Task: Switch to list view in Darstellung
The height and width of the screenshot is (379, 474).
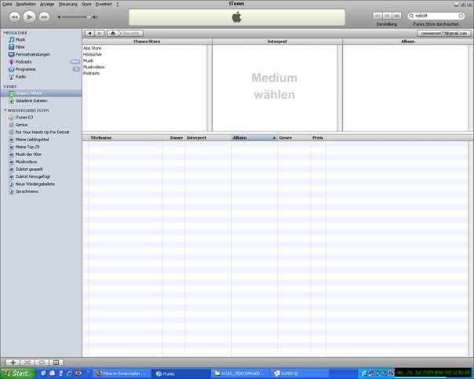Action: [377, 16]
